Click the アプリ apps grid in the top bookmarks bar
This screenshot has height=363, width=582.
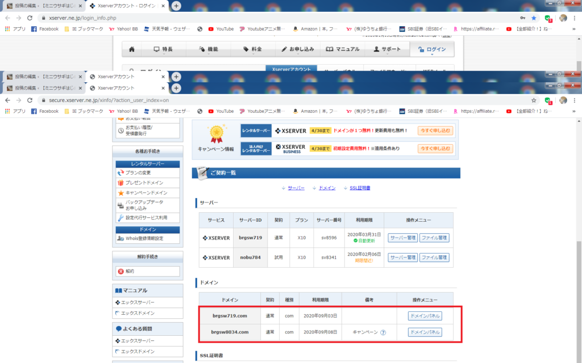[15, 29]
